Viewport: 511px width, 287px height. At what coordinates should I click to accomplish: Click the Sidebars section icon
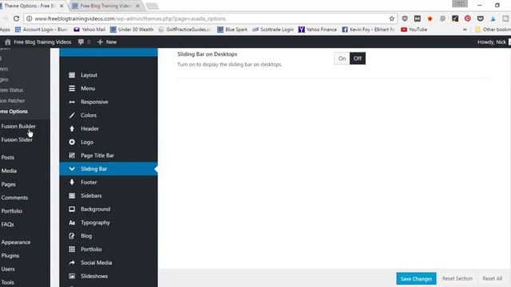tap(72, 195)
